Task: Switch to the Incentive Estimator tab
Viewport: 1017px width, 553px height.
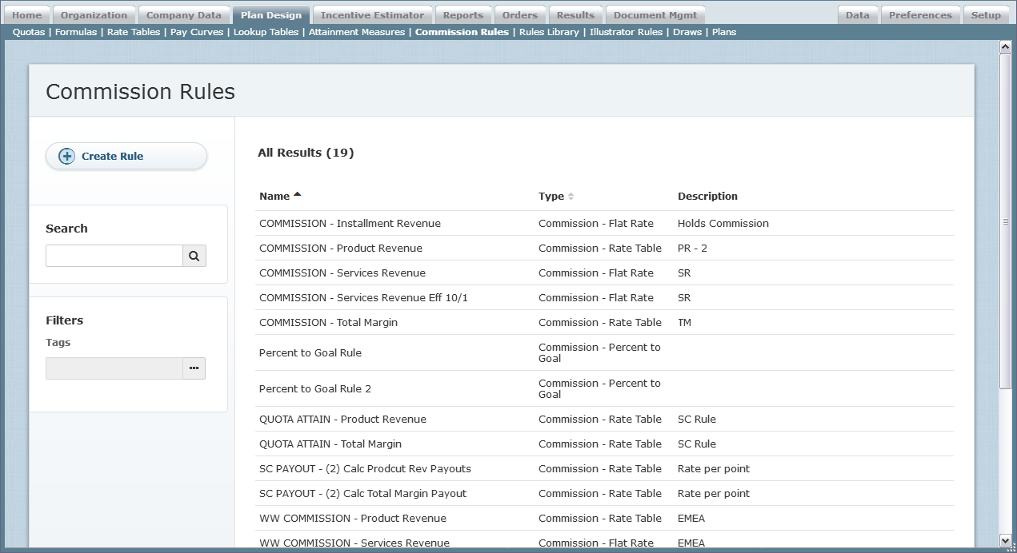Action: 372,15
